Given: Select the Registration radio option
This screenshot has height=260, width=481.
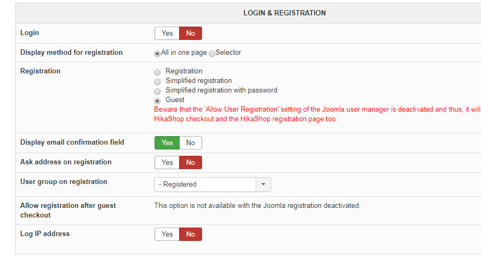Looking at the screenshot, I should 157,72.
